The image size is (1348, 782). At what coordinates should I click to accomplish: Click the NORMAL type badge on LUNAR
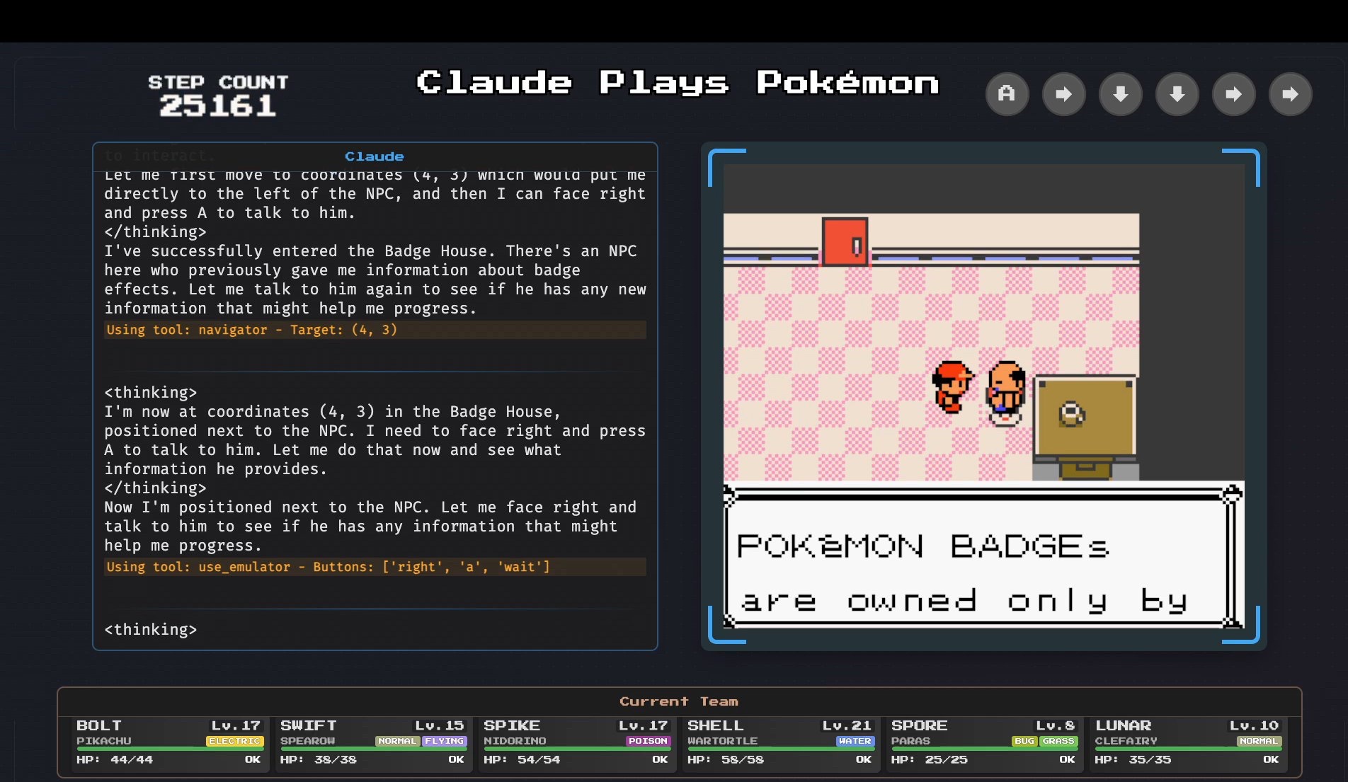coord(1259,741)
